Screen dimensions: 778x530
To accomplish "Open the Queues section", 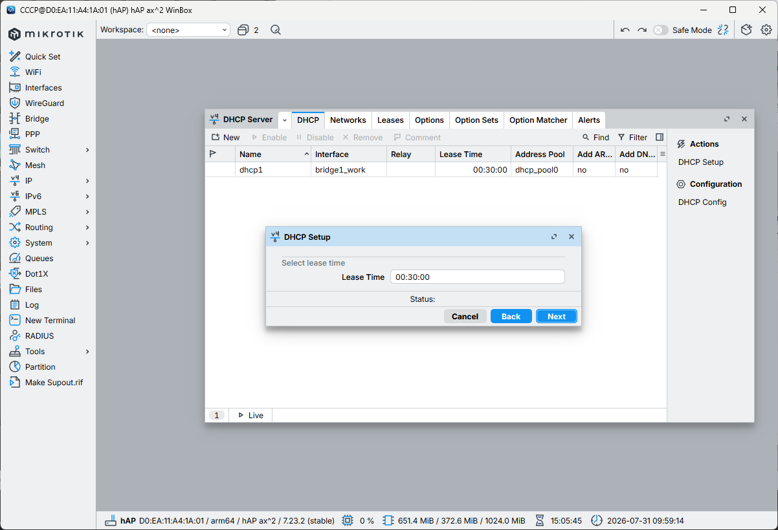I will (x=39, y=259).
